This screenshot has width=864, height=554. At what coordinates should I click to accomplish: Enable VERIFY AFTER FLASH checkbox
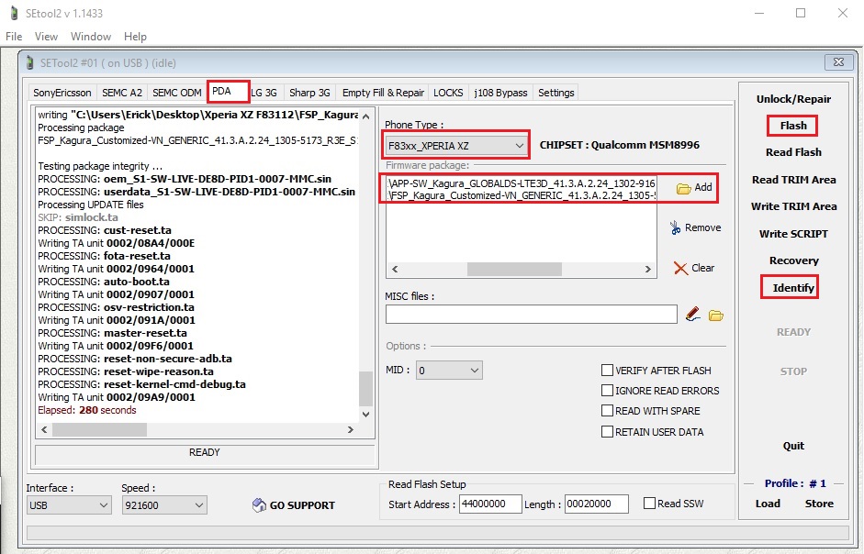click(x=607, y=370)
